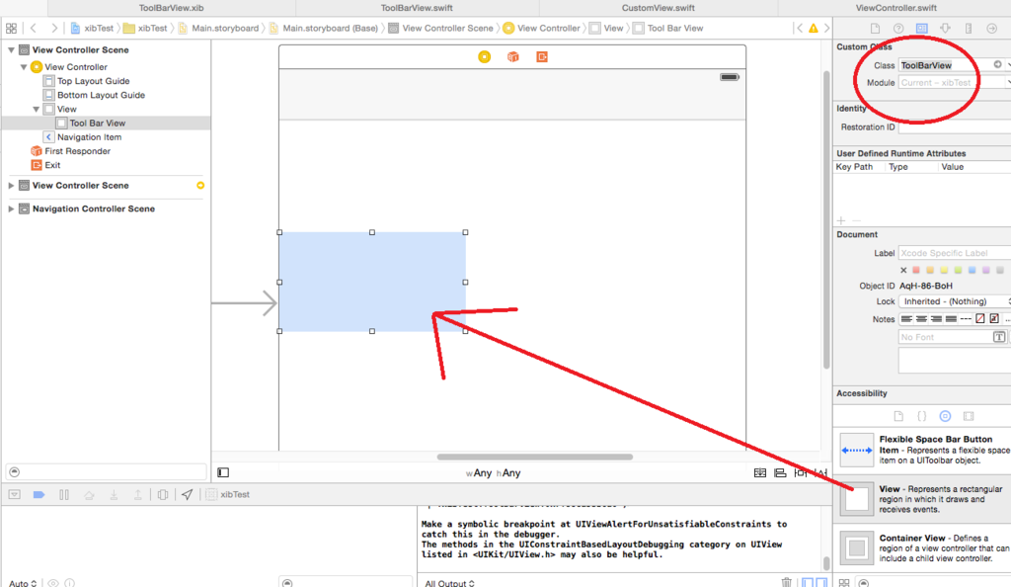Open the Align constraints icon below canvas
The width and height of the screenshot is (1011, 587).
pos(780,472)
